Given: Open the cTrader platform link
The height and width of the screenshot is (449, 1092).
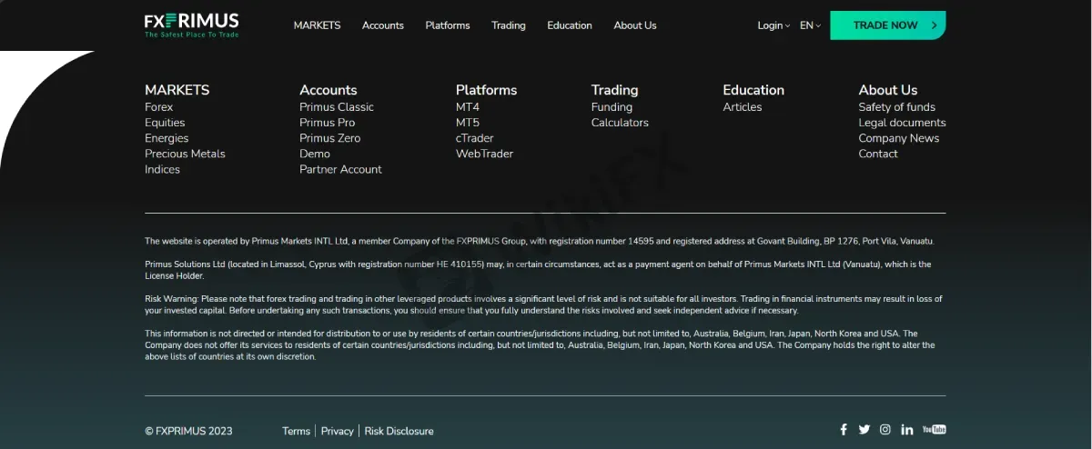Looking at the screenshot, I should point(475,138).
